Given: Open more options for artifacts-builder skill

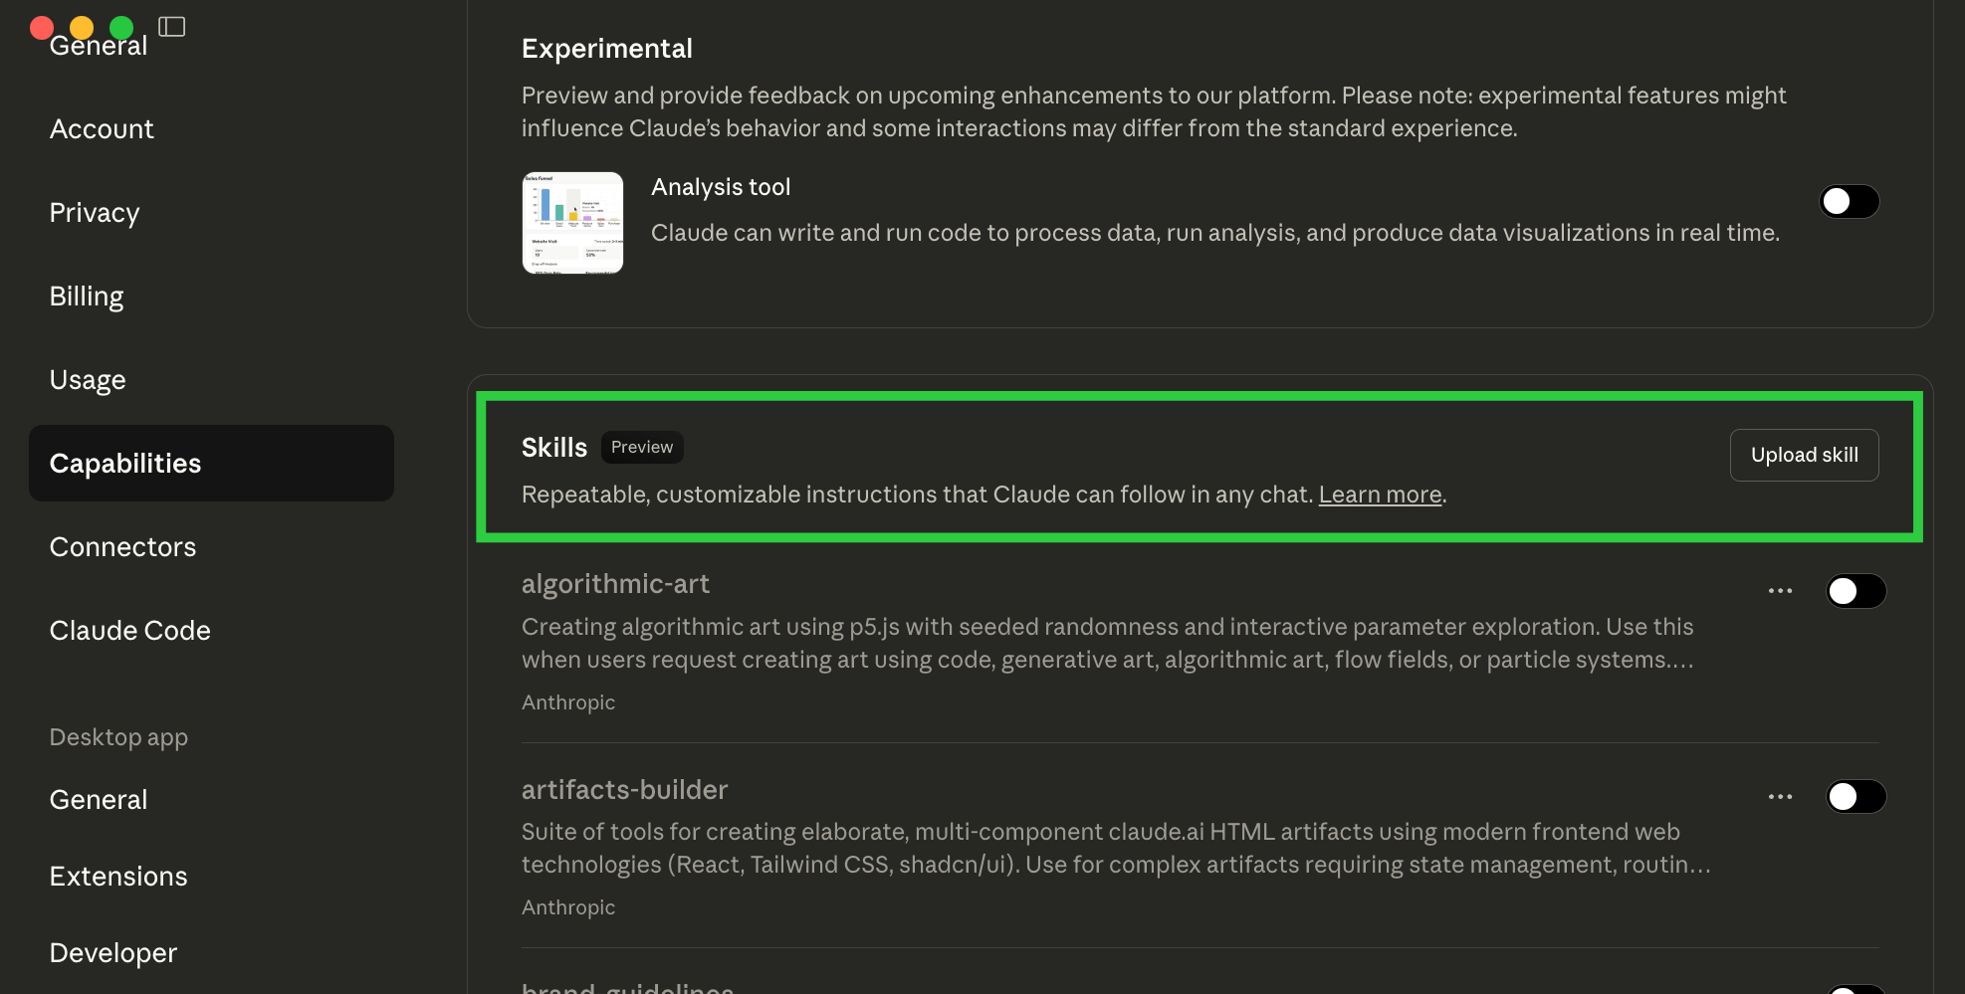Looking at the screenshot, I should (x=1780, y=797).
